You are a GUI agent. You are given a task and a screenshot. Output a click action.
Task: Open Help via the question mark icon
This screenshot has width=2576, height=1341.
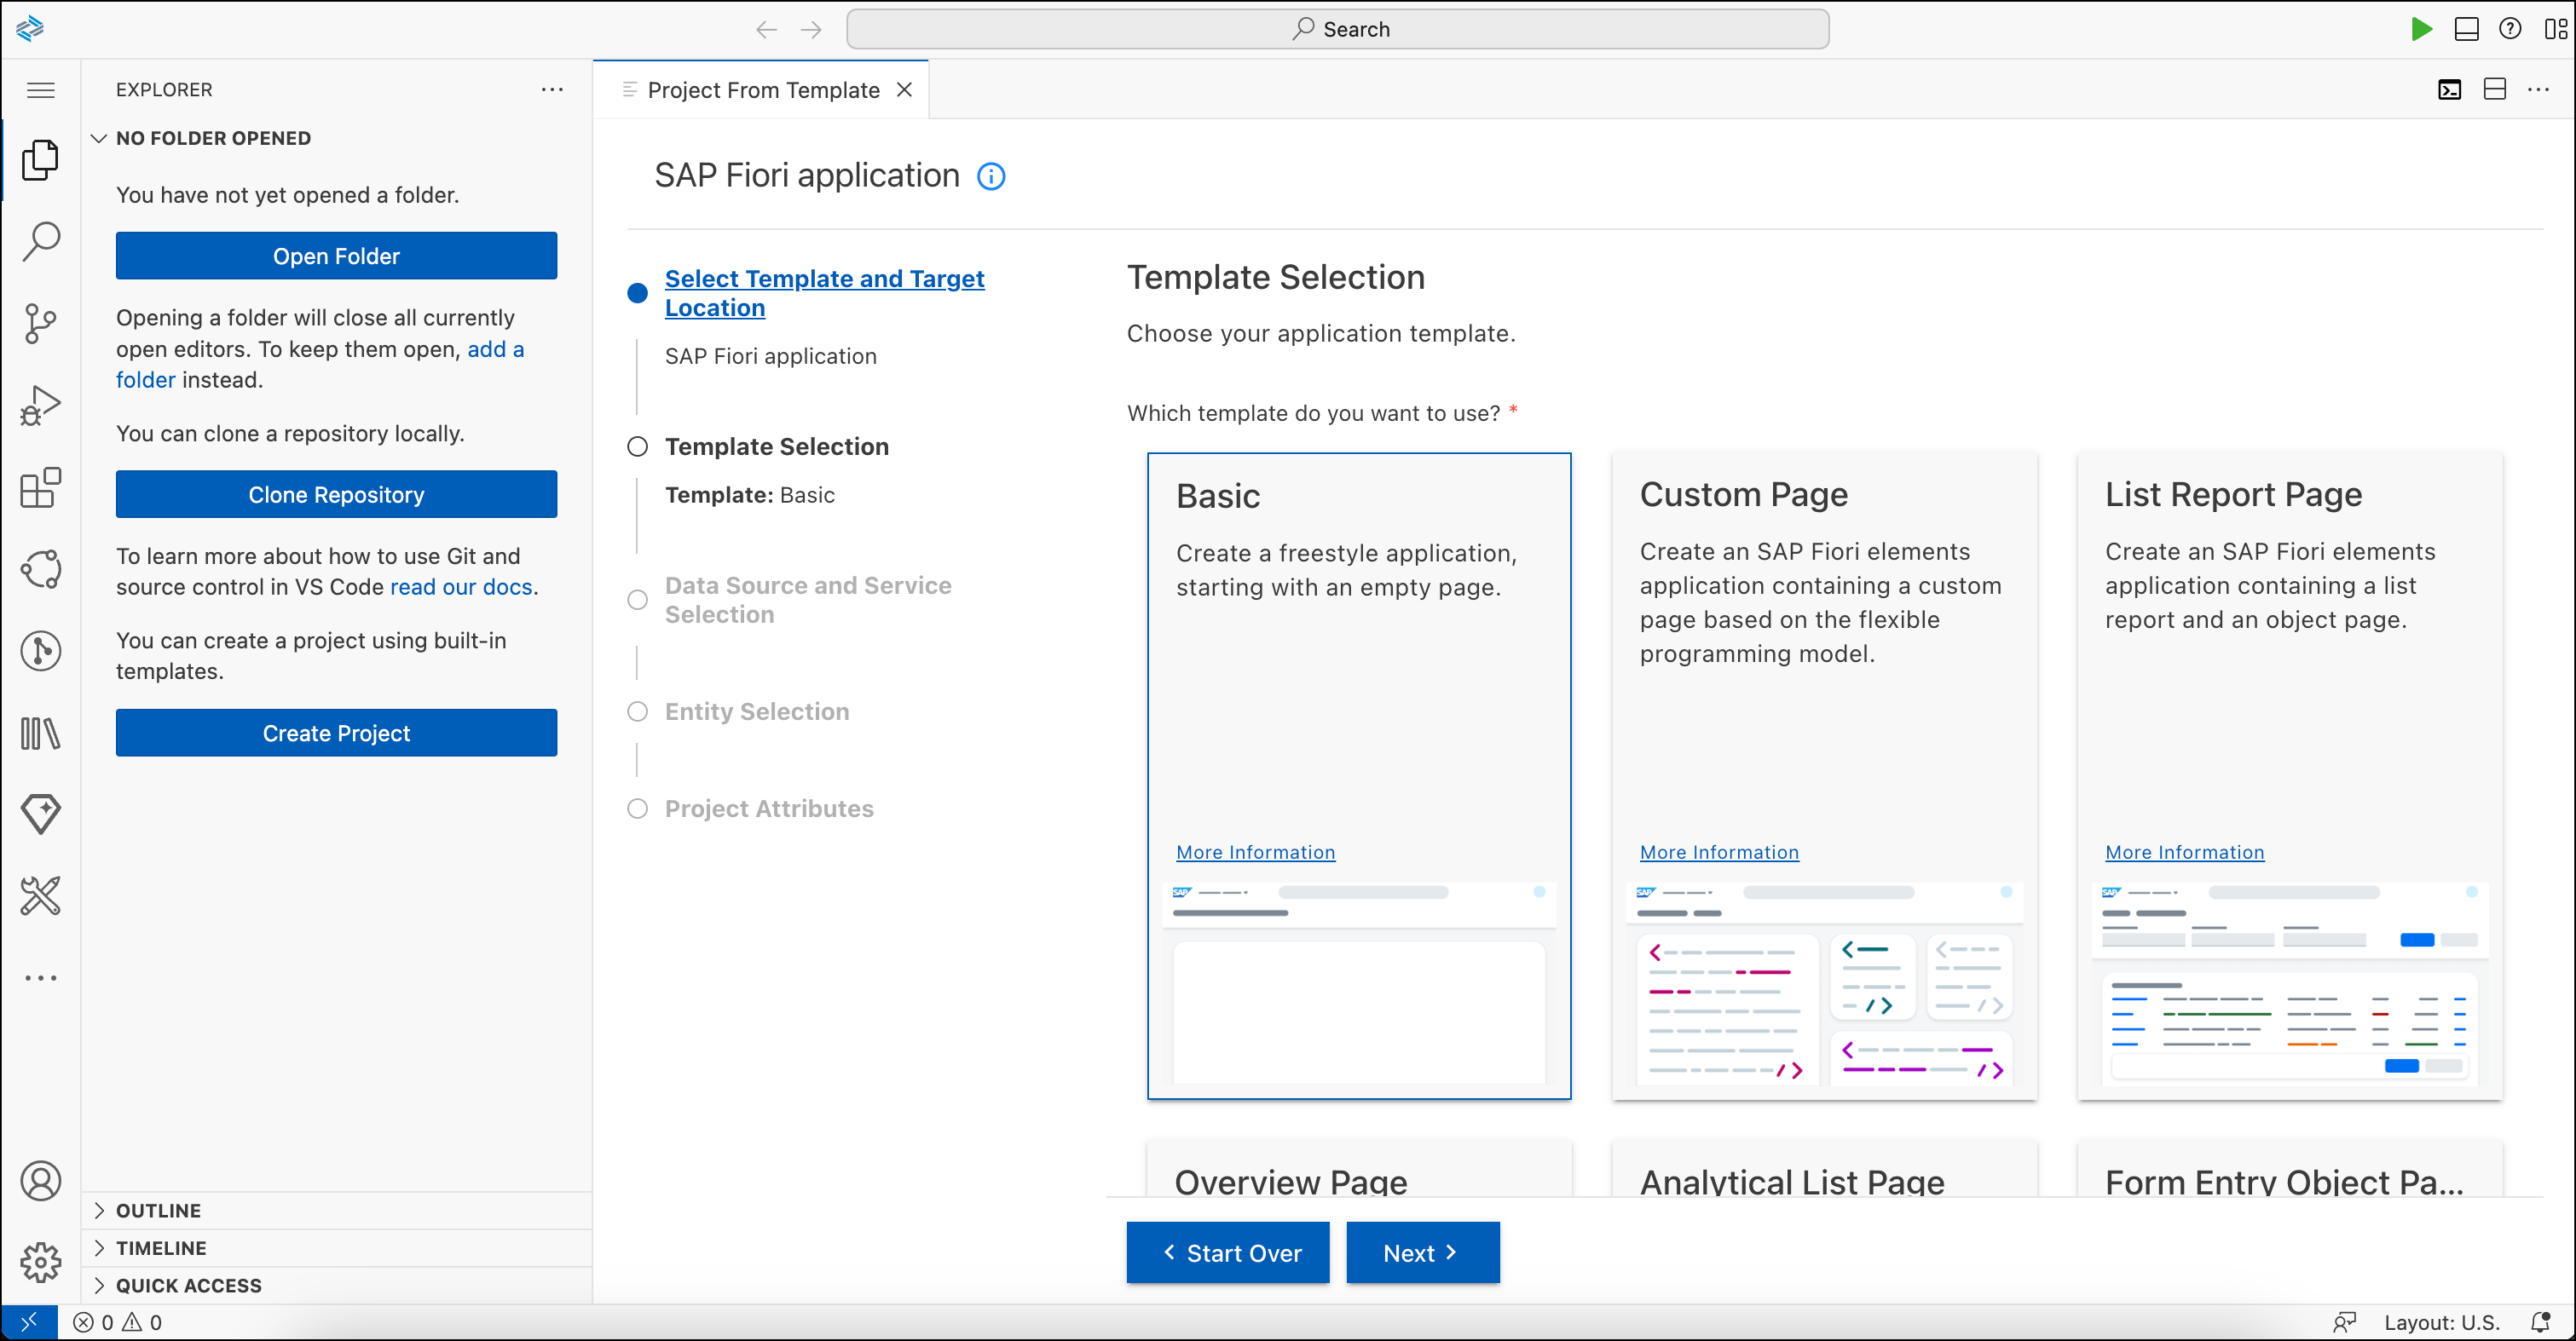click(x=2511, y=29)
